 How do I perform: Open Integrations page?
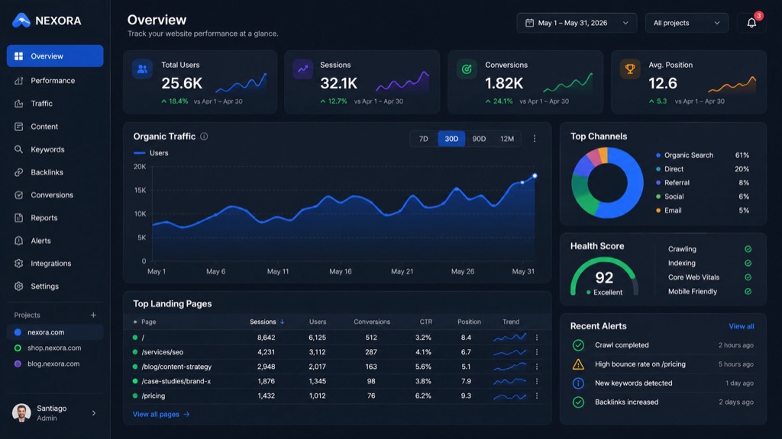[55, 263]
